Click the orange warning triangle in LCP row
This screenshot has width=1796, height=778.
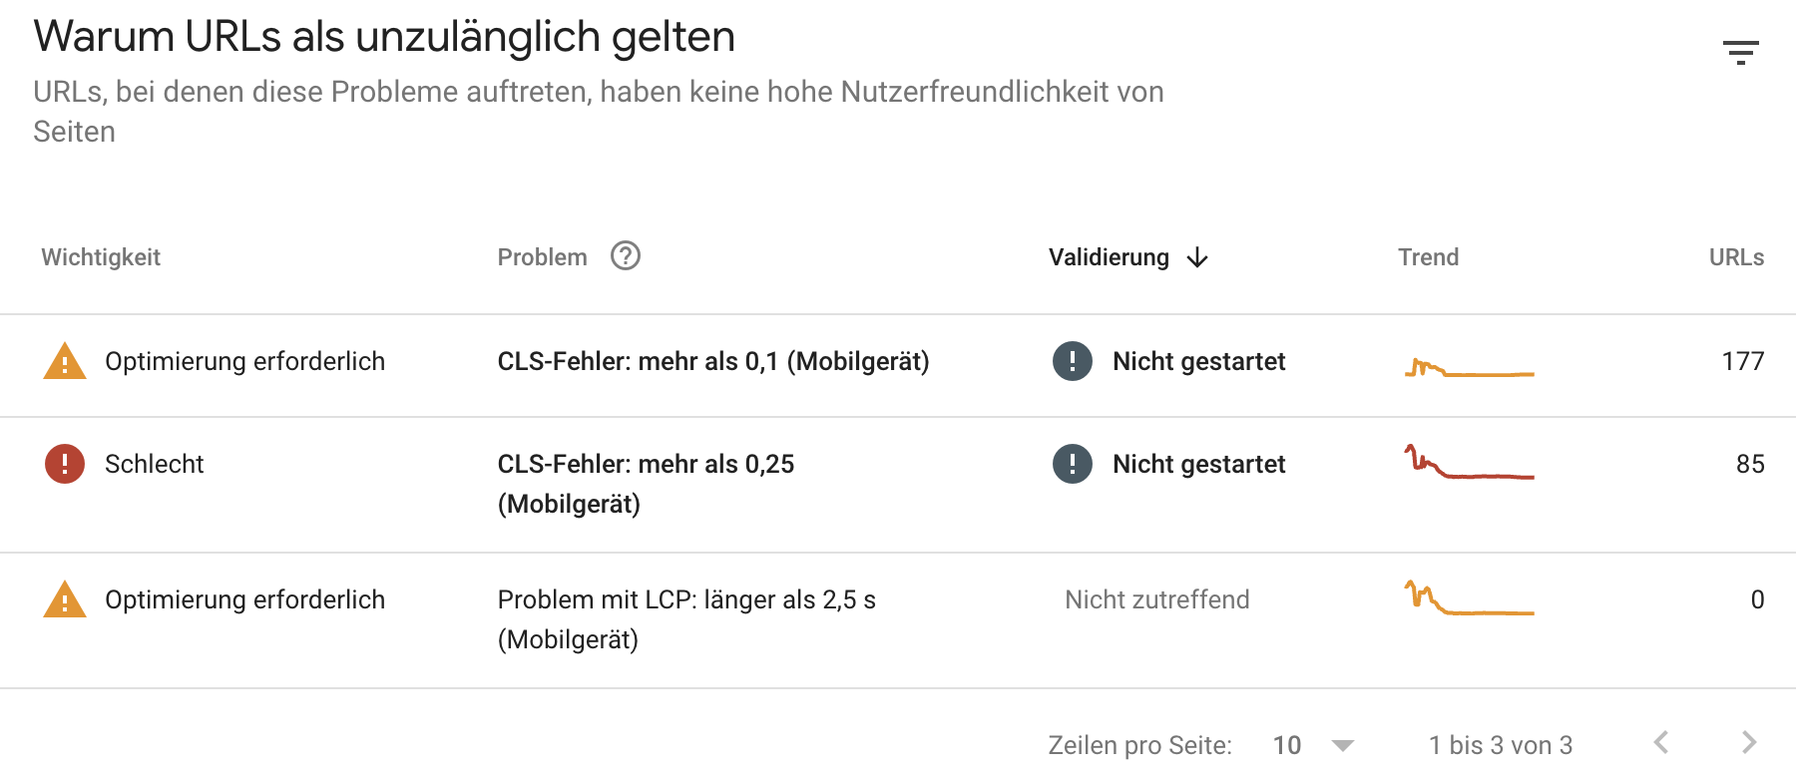tap(65, 599)
